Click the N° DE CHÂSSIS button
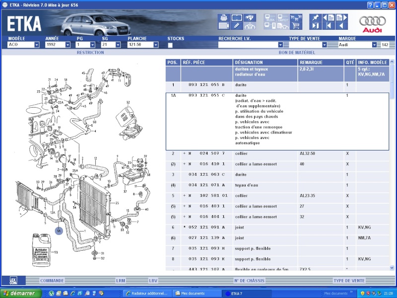The image size is (397, 298). (x=250, y=281)
